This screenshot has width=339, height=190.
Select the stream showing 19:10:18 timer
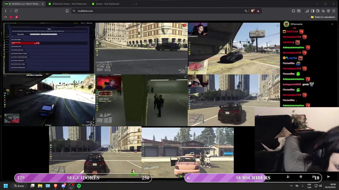coord(141,100)
